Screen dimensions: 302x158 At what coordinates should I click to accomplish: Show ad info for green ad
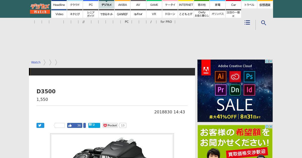pos(267,127)
